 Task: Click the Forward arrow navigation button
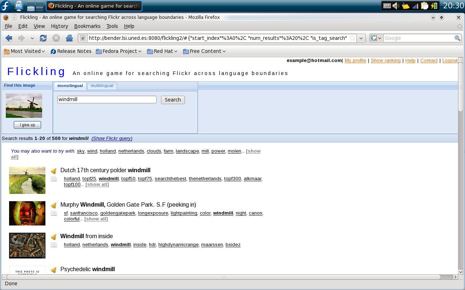click(x=21, y=38)
